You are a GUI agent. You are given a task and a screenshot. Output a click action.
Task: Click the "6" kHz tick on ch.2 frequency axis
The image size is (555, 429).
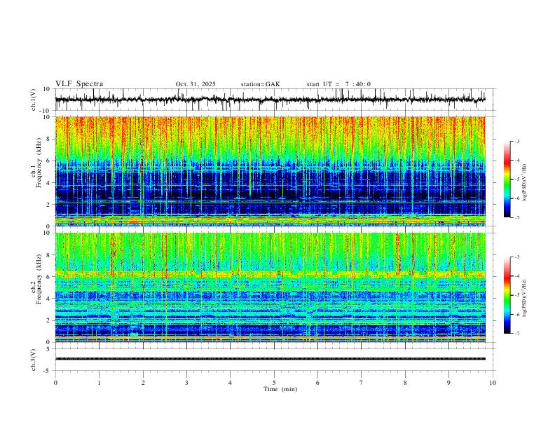(x=49, y=277)
